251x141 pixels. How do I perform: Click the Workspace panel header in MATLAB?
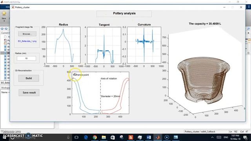5,88
